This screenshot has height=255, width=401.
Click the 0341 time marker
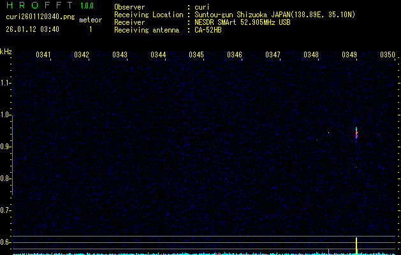tap(43, 55)
